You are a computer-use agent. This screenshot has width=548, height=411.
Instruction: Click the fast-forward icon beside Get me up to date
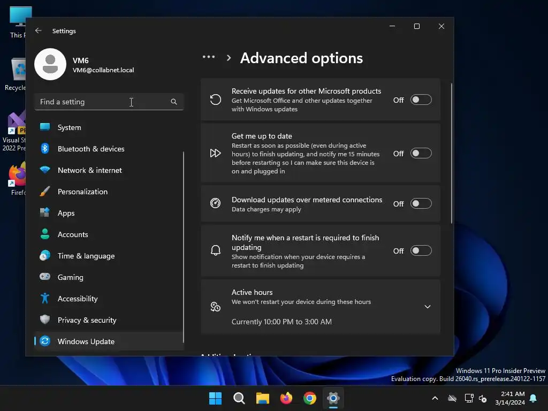215,153
